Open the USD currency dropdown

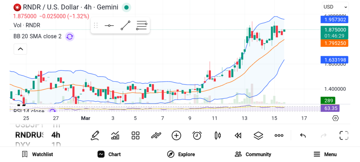pyautogui.click(x=335, y=7)
